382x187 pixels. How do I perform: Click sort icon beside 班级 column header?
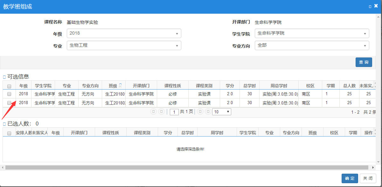(x=120, y=86)
